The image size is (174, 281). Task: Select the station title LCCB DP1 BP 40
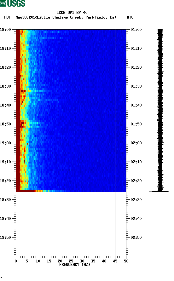pyautogui.click(x=72, y=13)
